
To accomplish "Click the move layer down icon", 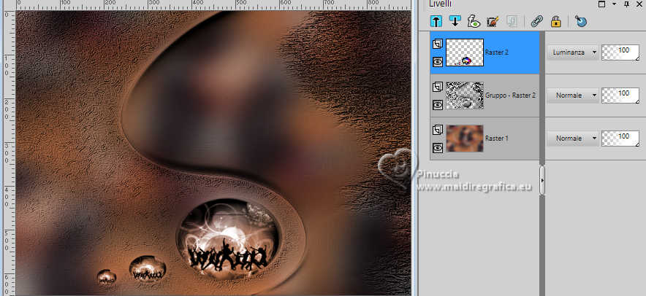I will [x=455, y=21].
